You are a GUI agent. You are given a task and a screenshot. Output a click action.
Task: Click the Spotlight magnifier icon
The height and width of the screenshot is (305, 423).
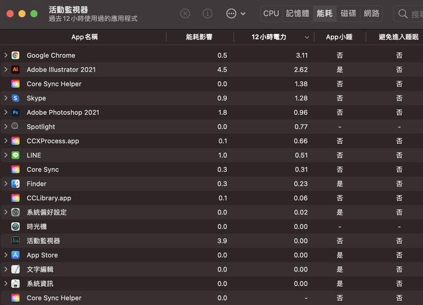tap(15, 126)
